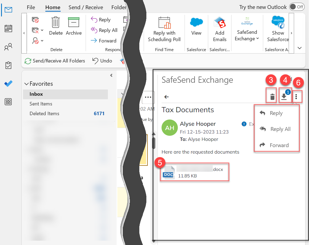This screenshot has height=245, width=309.
Task: Archive the selected email
Action: click(x=73, y=26)
